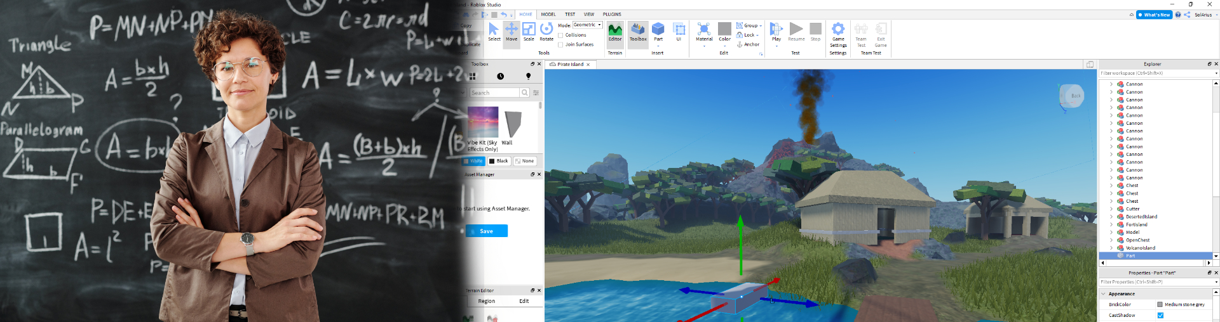Collapse the Appearance properties section
This screenshot has height=322, width=1220.
1104,294
